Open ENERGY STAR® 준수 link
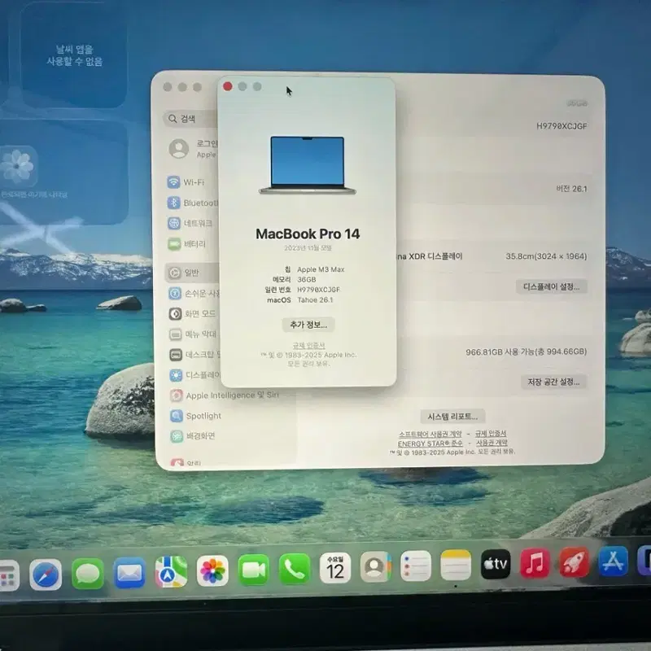 [430, 443]
